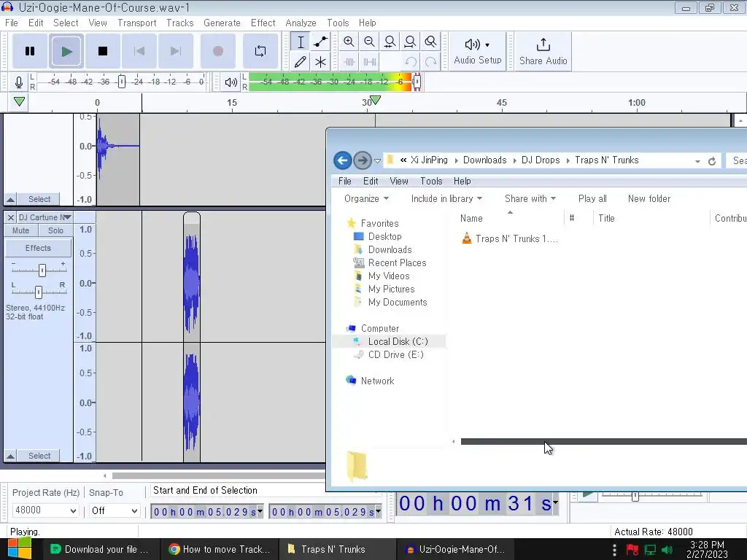Select the I-beam Selection tool
Image resolution: width=747 pixels, height=560 pixels.
coord(301,42)
